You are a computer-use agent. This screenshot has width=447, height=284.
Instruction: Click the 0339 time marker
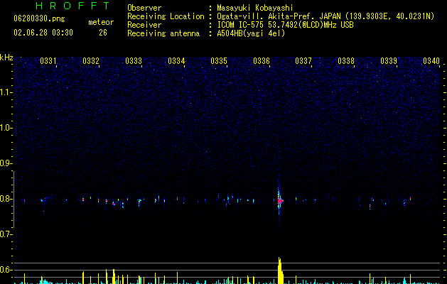click(389, 61)
